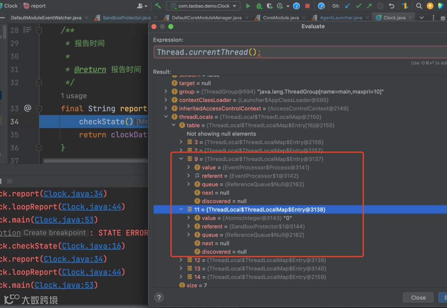The width and height of the screenshot is (447, 308).
Task: Git update project arrow icon
Action: [347, 6]
